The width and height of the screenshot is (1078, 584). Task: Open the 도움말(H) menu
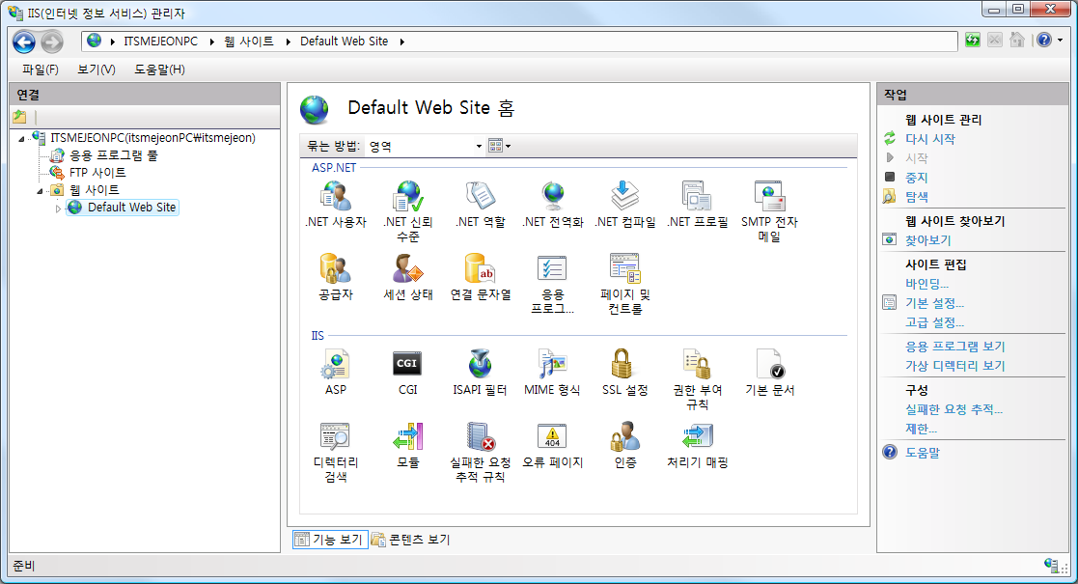click(x=159, y=70)
